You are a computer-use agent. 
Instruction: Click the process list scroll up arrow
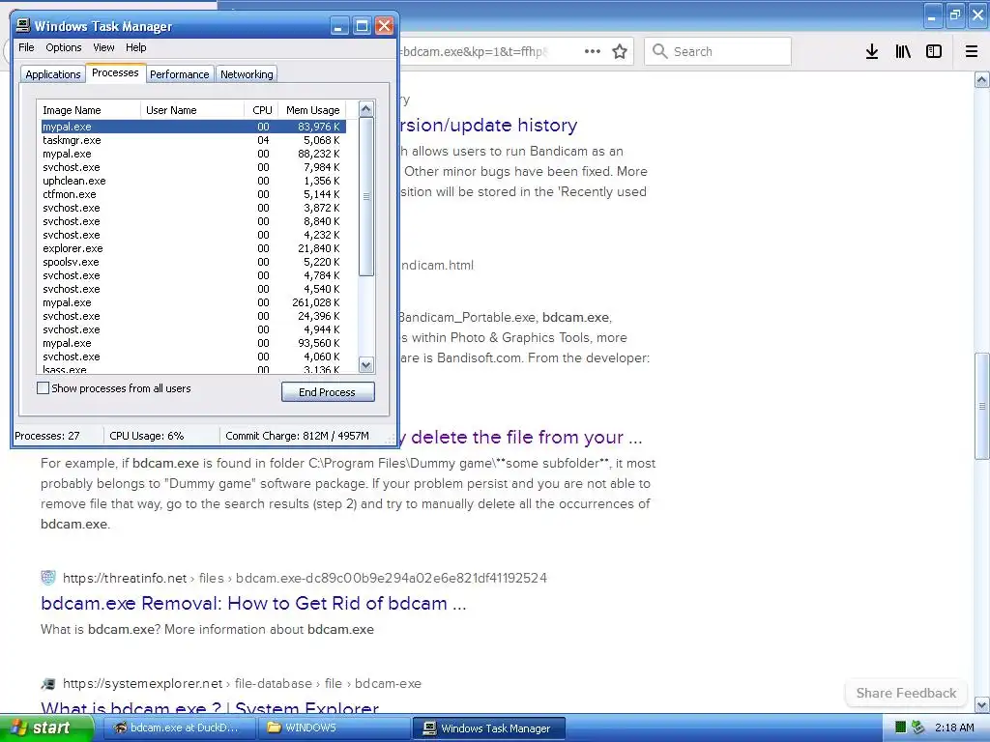click(x=366, y=108)
